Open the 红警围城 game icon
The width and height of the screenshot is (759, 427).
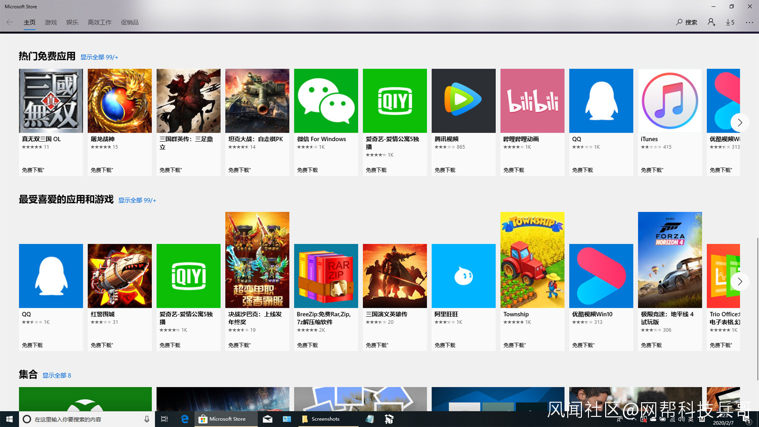pos(119,276)
